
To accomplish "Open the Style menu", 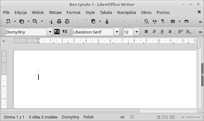I will [x=90, y=13].
